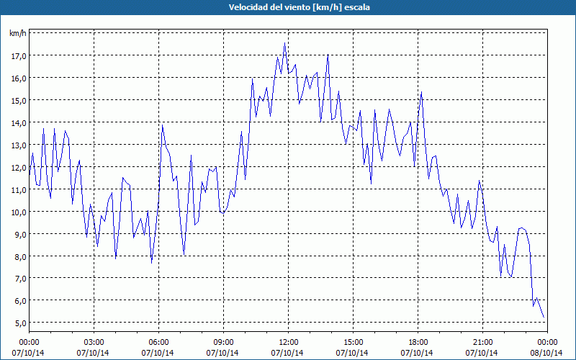Select the 16,0 y-axis value
576x360 pixels.
[19, 78]
